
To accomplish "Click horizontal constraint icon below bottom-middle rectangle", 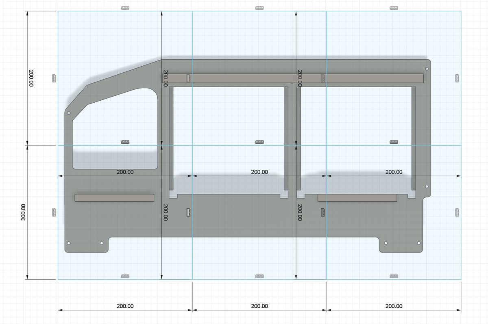I will coord(259,276).
